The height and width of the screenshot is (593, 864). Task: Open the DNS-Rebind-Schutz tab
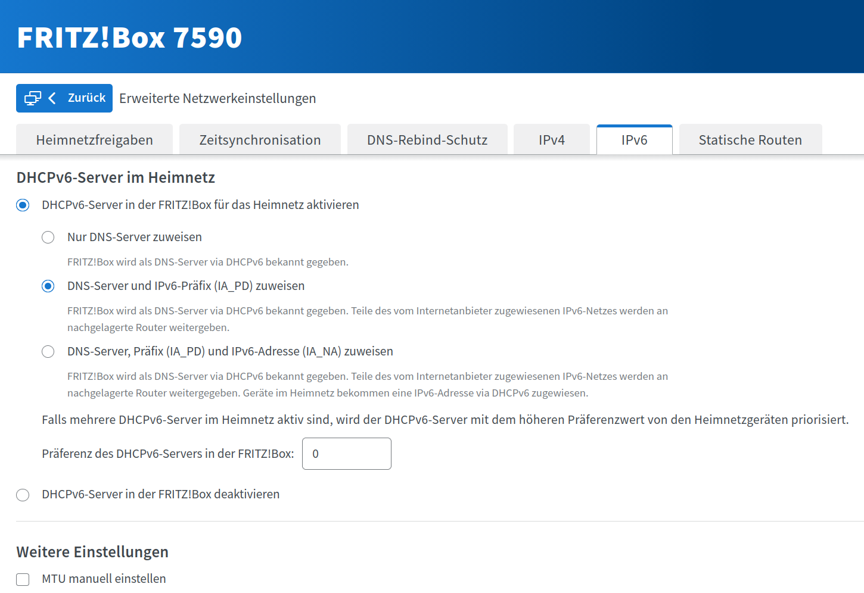(427, 139)
